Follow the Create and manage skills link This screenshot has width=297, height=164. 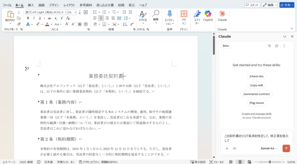point(256,114)
